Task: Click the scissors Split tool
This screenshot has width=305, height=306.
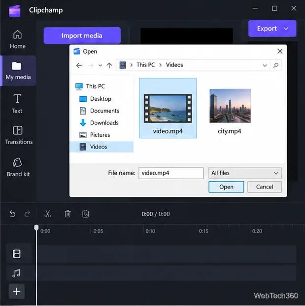Action: (48, 214)
